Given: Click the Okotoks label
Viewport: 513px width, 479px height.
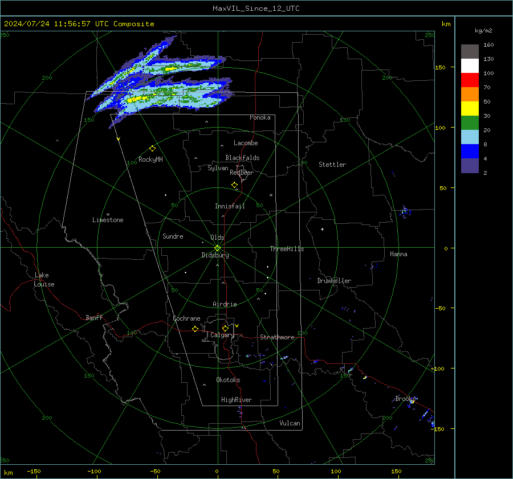Looking at the screenshot, I should point(228,380).
